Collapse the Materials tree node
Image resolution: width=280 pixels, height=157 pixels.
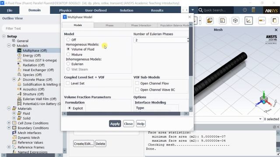(9, 109)
